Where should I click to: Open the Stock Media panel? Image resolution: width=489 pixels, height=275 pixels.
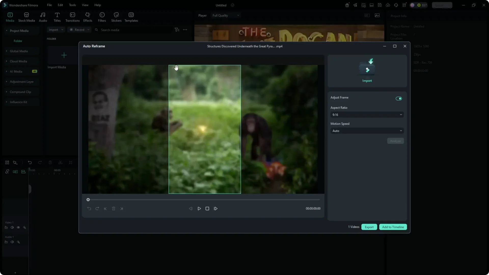coord(26,17)
